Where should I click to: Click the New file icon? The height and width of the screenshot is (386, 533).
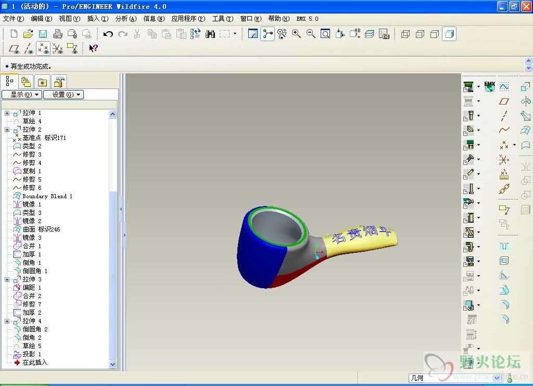pos(14,34)
